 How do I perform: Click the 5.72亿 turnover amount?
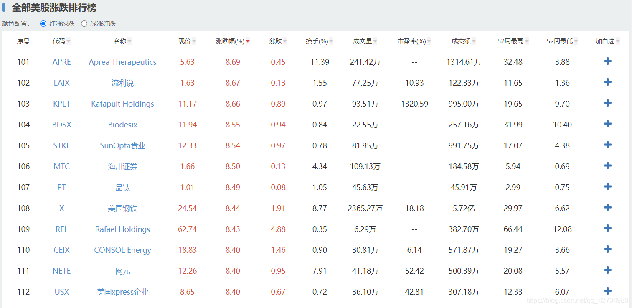[x=464, y=208]
